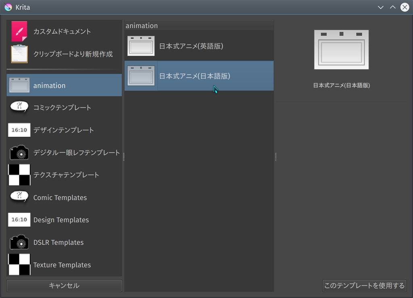Select the 日本式アニメ(日本語版) template name in list
The height and width of the screenshot is (298, 413).
195,76
